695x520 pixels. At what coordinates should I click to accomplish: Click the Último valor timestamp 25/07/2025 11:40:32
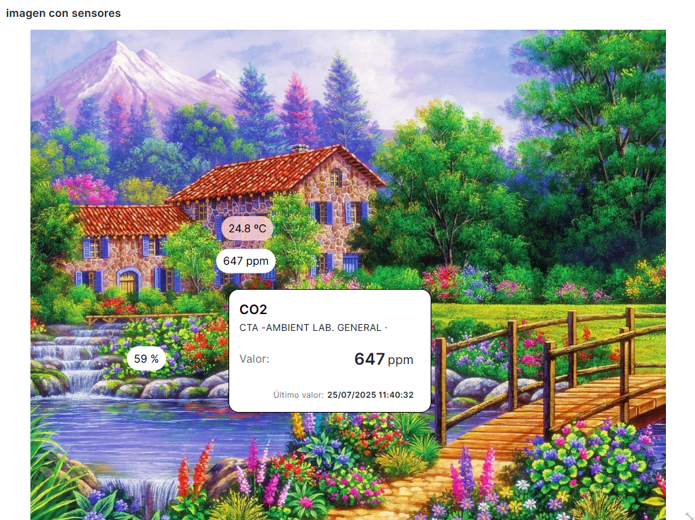click(370, 394)
